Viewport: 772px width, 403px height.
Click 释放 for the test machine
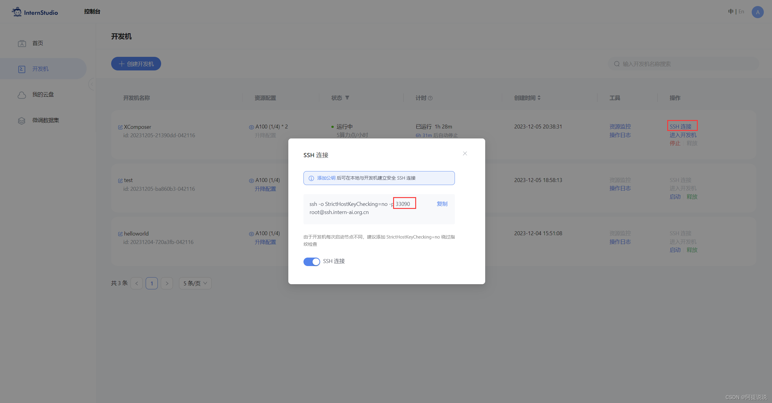(692, 197)
